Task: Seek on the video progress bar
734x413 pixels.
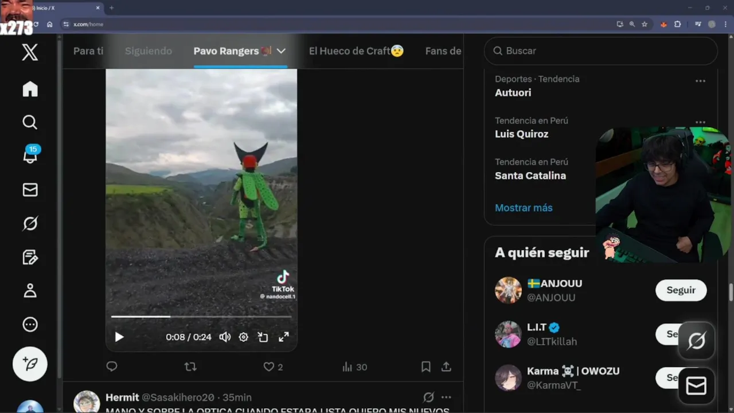Action: click(x=201, y=316)
